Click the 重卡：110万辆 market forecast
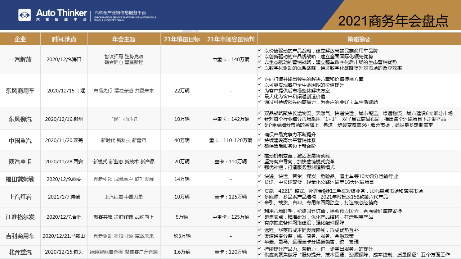Image resolution: width=461 pixels, height=259 pixels. coord(230,162)
